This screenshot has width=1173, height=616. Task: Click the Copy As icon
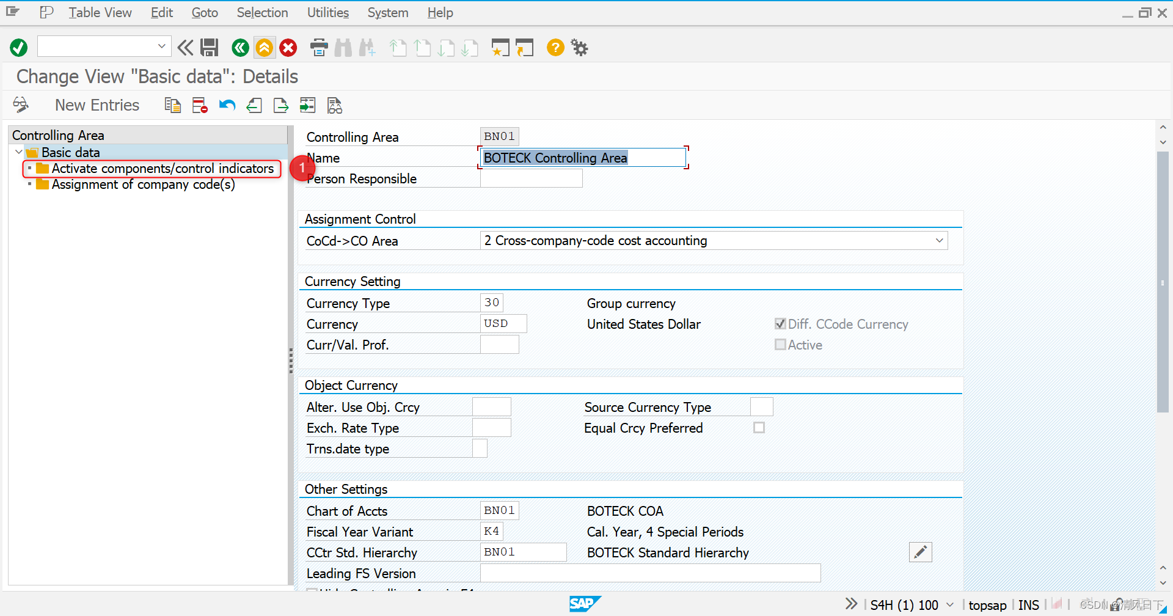tap(173, 105)
